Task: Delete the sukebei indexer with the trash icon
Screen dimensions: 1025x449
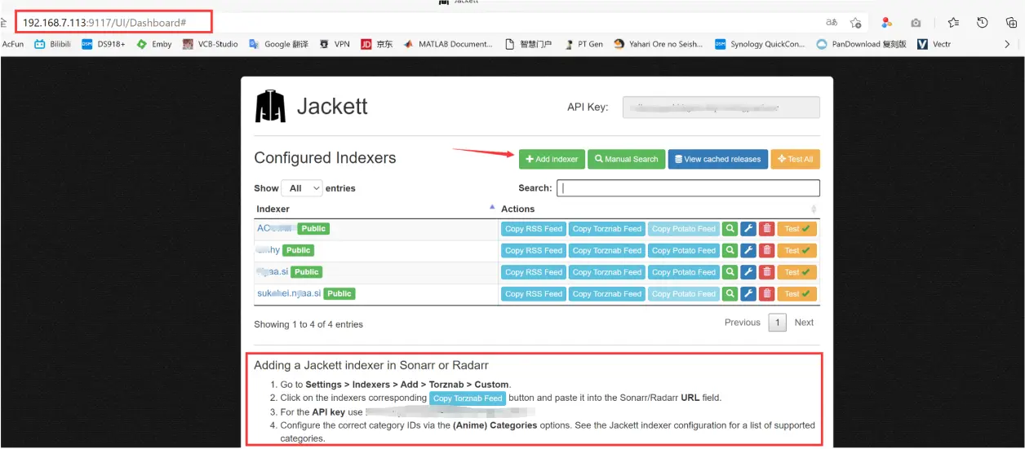Action: click(x=766, y=293)
